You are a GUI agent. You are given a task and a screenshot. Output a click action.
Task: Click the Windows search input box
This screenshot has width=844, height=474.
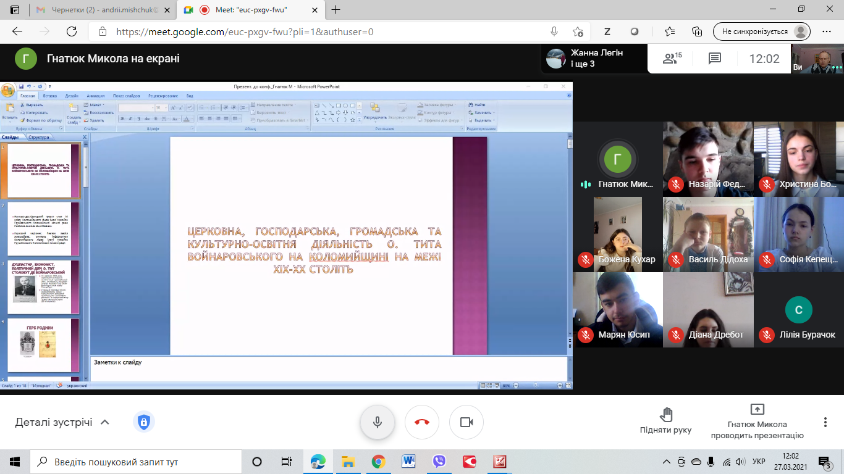point(136,462)
